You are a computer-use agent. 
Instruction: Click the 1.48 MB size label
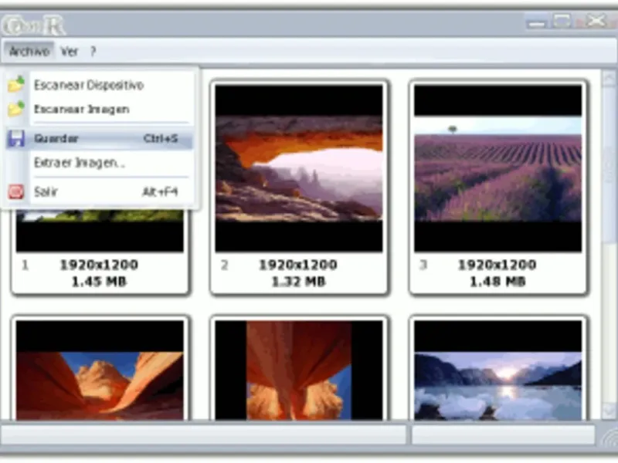(x=497, y=282)
